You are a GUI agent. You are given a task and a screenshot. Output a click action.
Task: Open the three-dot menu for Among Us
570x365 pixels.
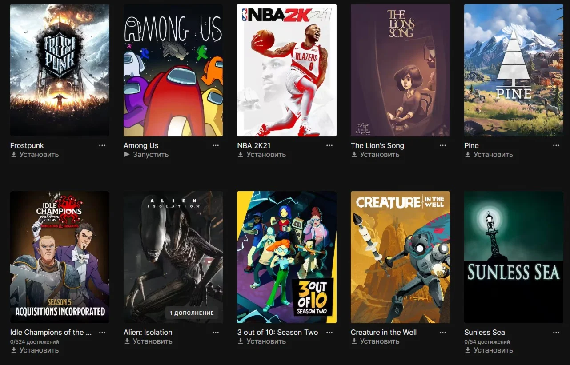[x=216, y=145]
